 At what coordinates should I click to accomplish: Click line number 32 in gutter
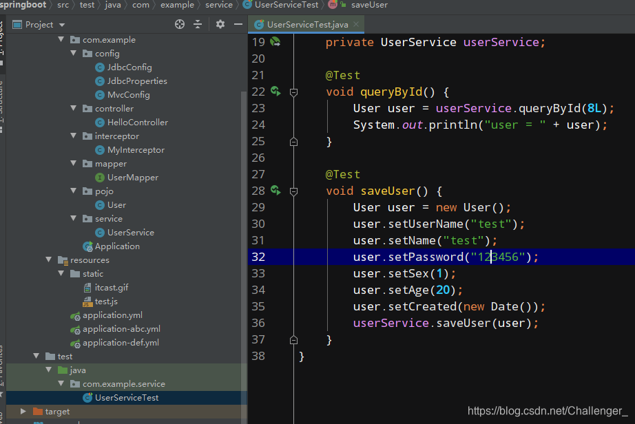point(258,257)
